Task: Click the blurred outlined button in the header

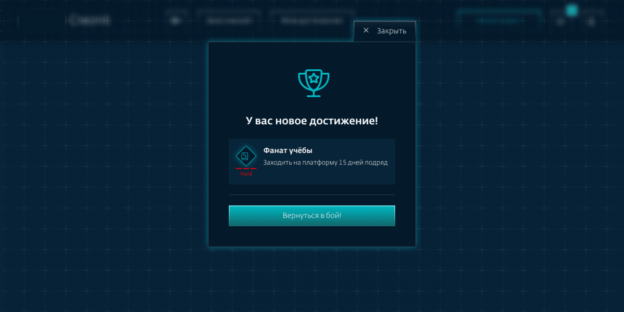Action: [x=498, y=21]
